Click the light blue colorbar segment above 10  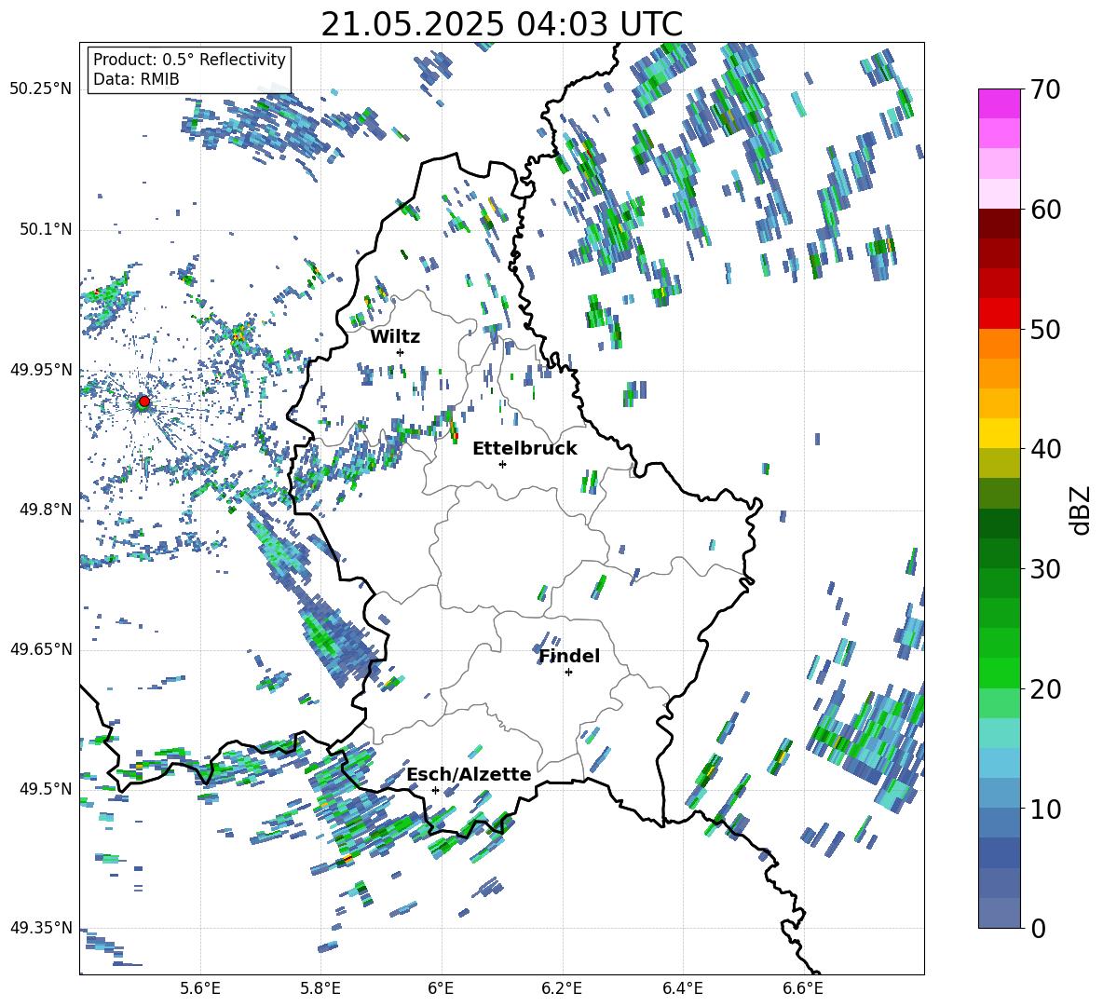tap(999, 763)
